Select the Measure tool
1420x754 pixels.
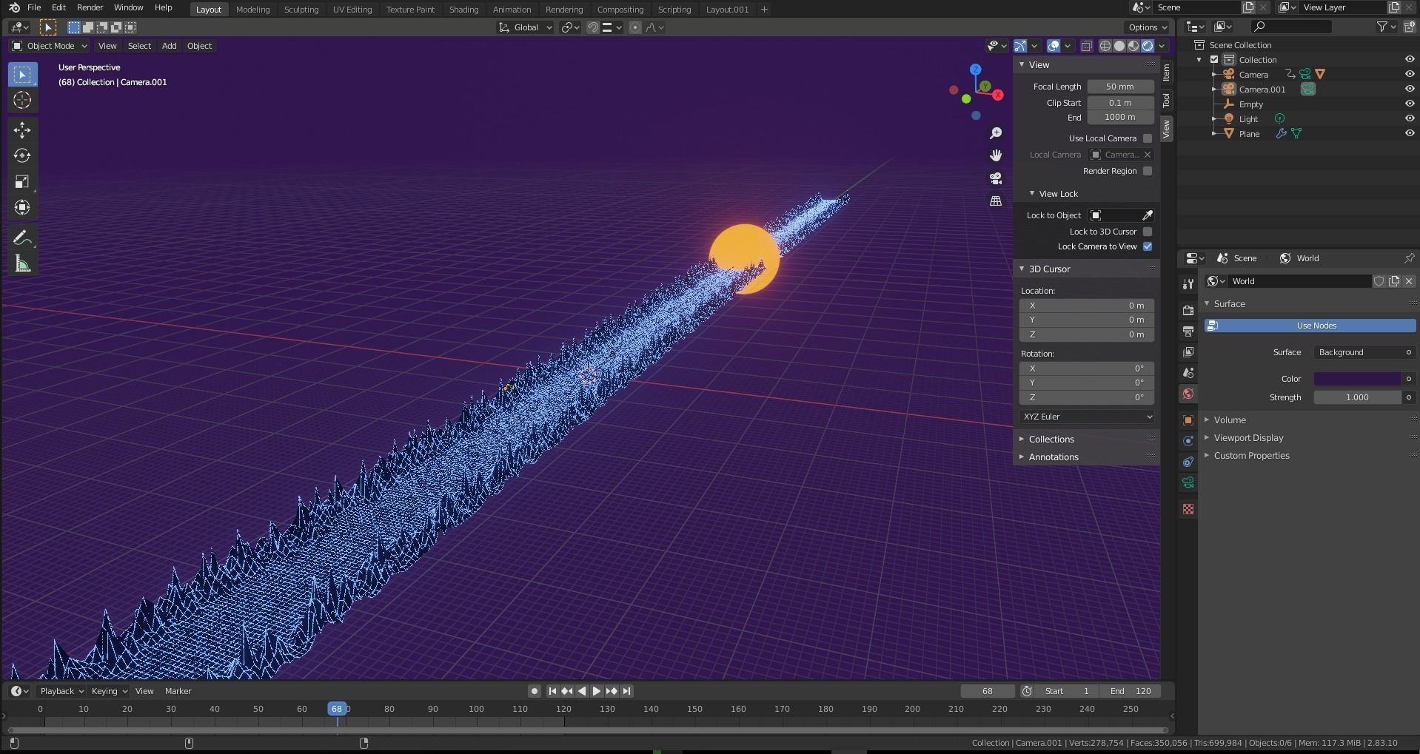pos(22,263)
